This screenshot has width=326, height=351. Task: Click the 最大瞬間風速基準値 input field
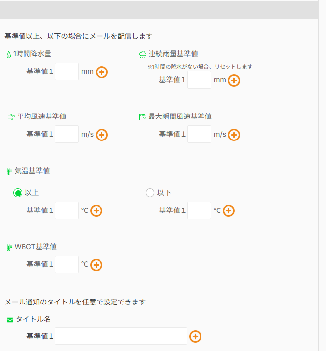click(199, 134)
